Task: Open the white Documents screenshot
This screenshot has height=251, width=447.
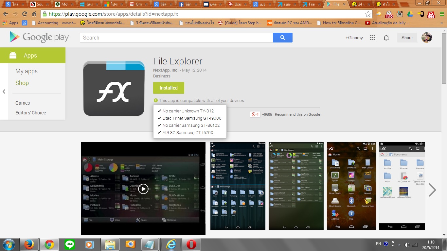Action: coord(402,186)
